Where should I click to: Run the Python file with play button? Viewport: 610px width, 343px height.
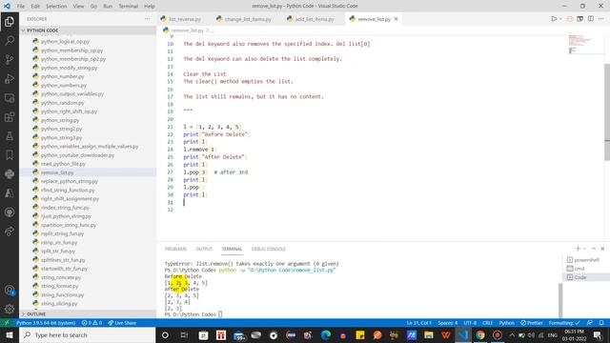(x=554, y=19)
